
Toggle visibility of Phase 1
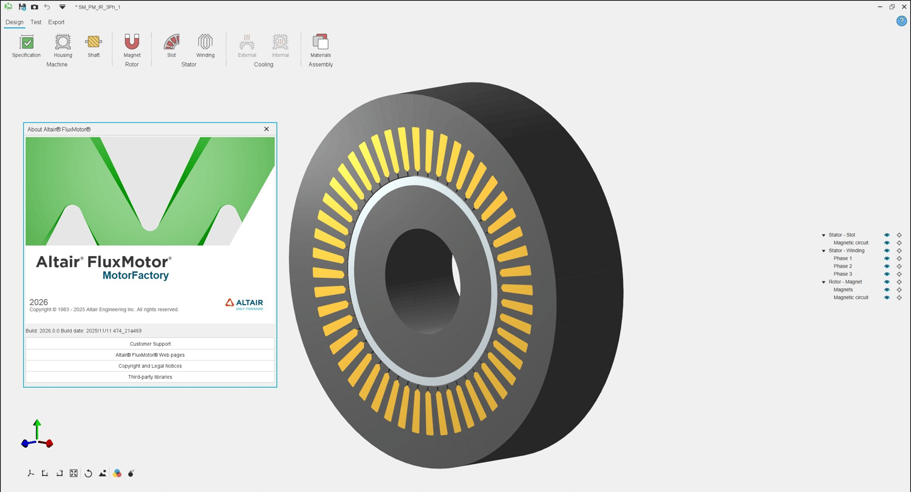887,258
